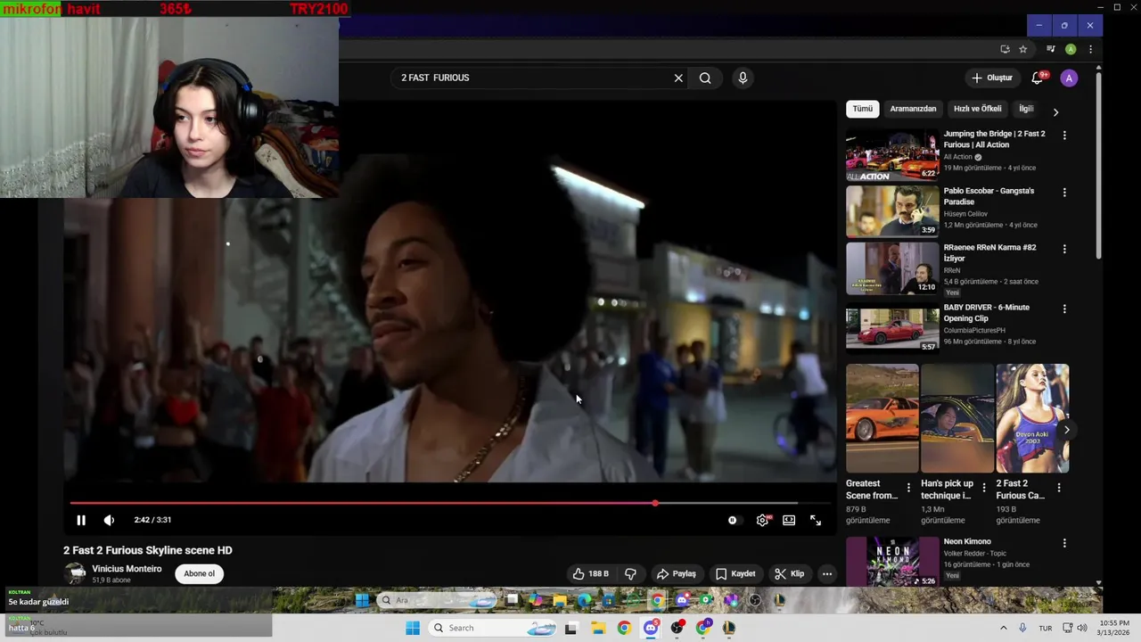
Task: Select the Aramanızdan filter chip
Action: coord(913,109)
